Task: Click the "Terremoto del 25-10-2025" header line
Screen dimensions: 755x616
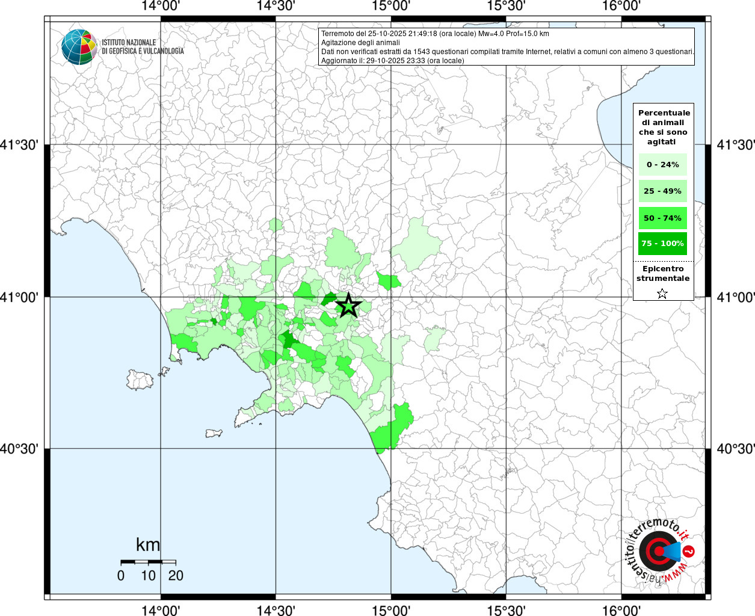Action: click(x=435, y=34)
